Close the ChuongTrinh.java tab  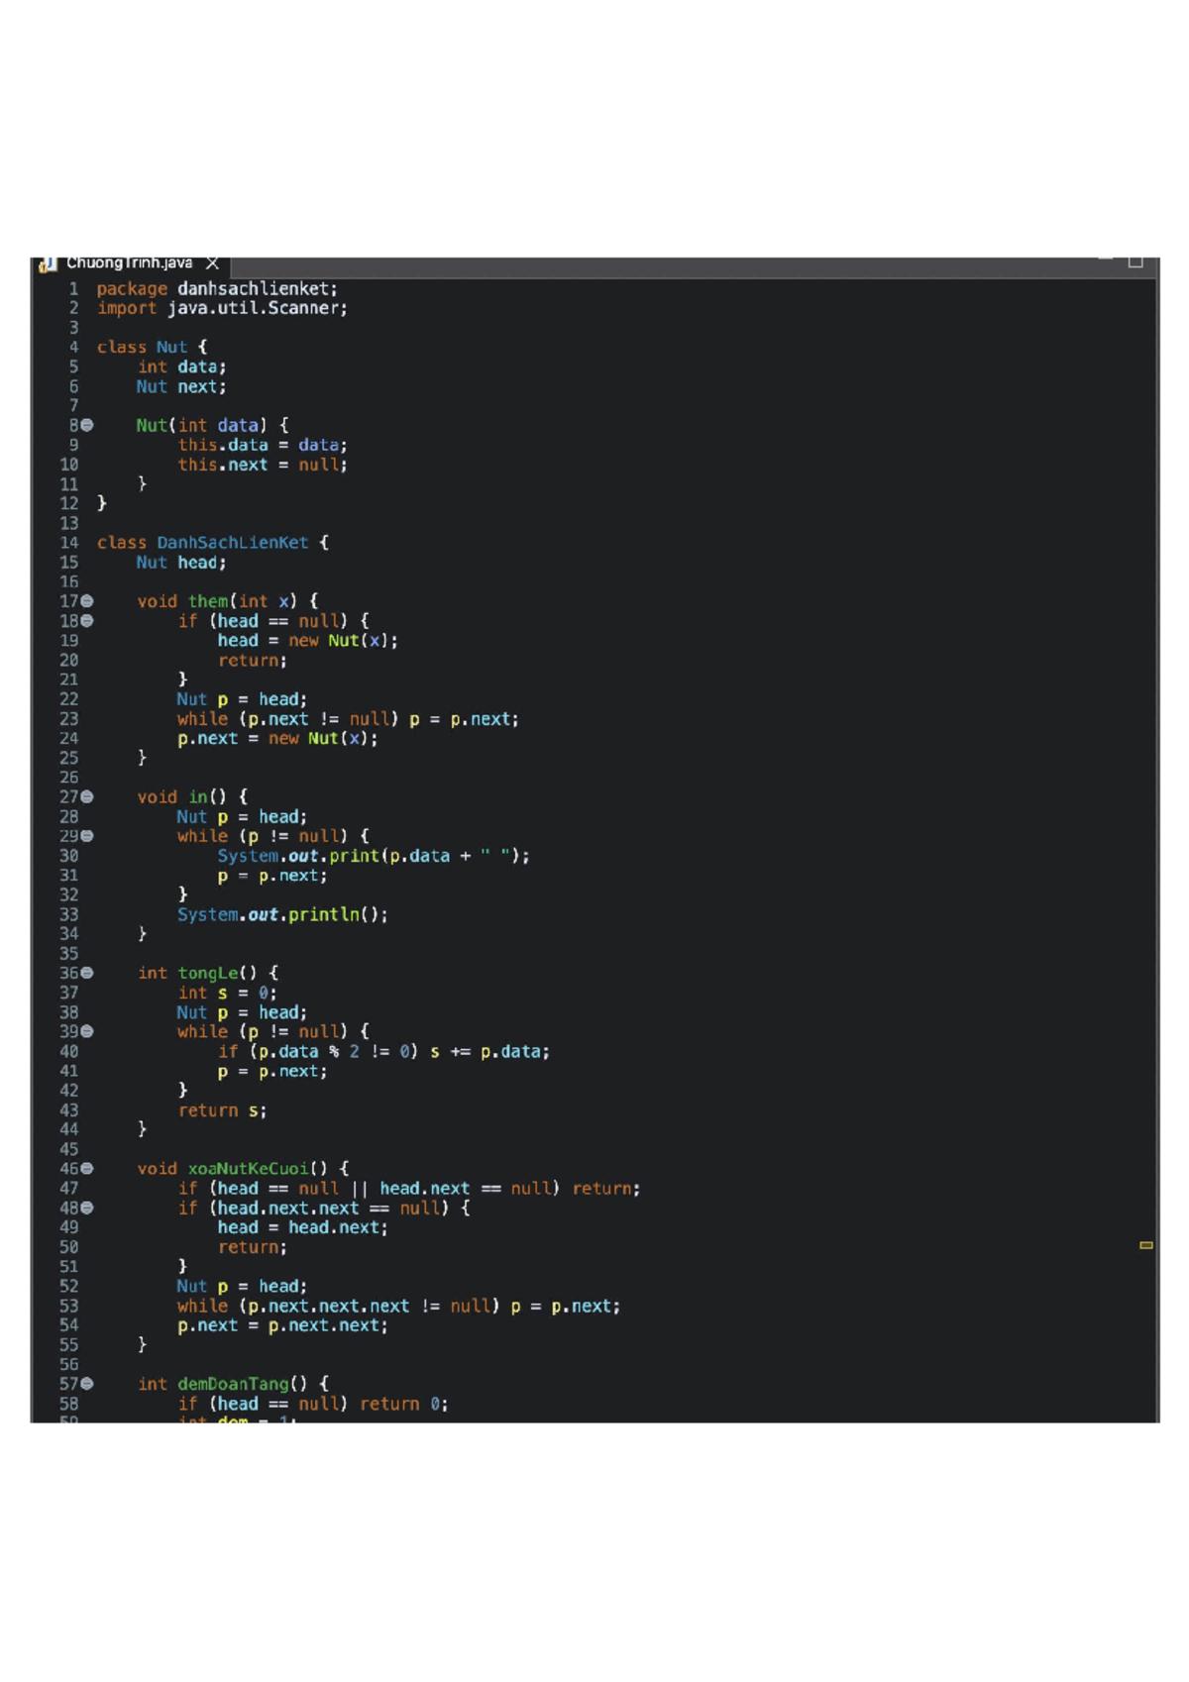coord(212,263)
